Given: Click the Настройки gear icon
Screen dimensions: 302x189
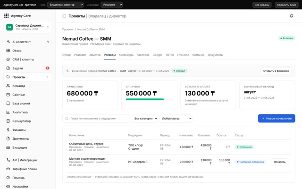Looking at the screenshot, I should [x=8, y=187].
